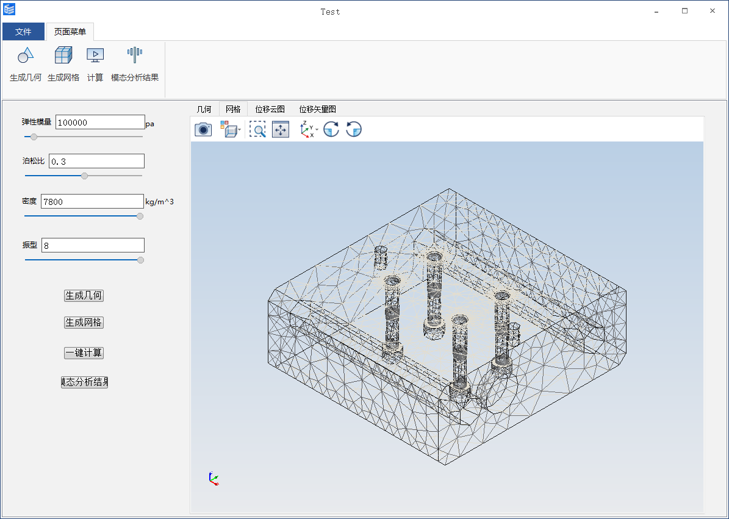Select the fit-all view tool
Viewport: 729px width, 519px height.
[281, 129]
